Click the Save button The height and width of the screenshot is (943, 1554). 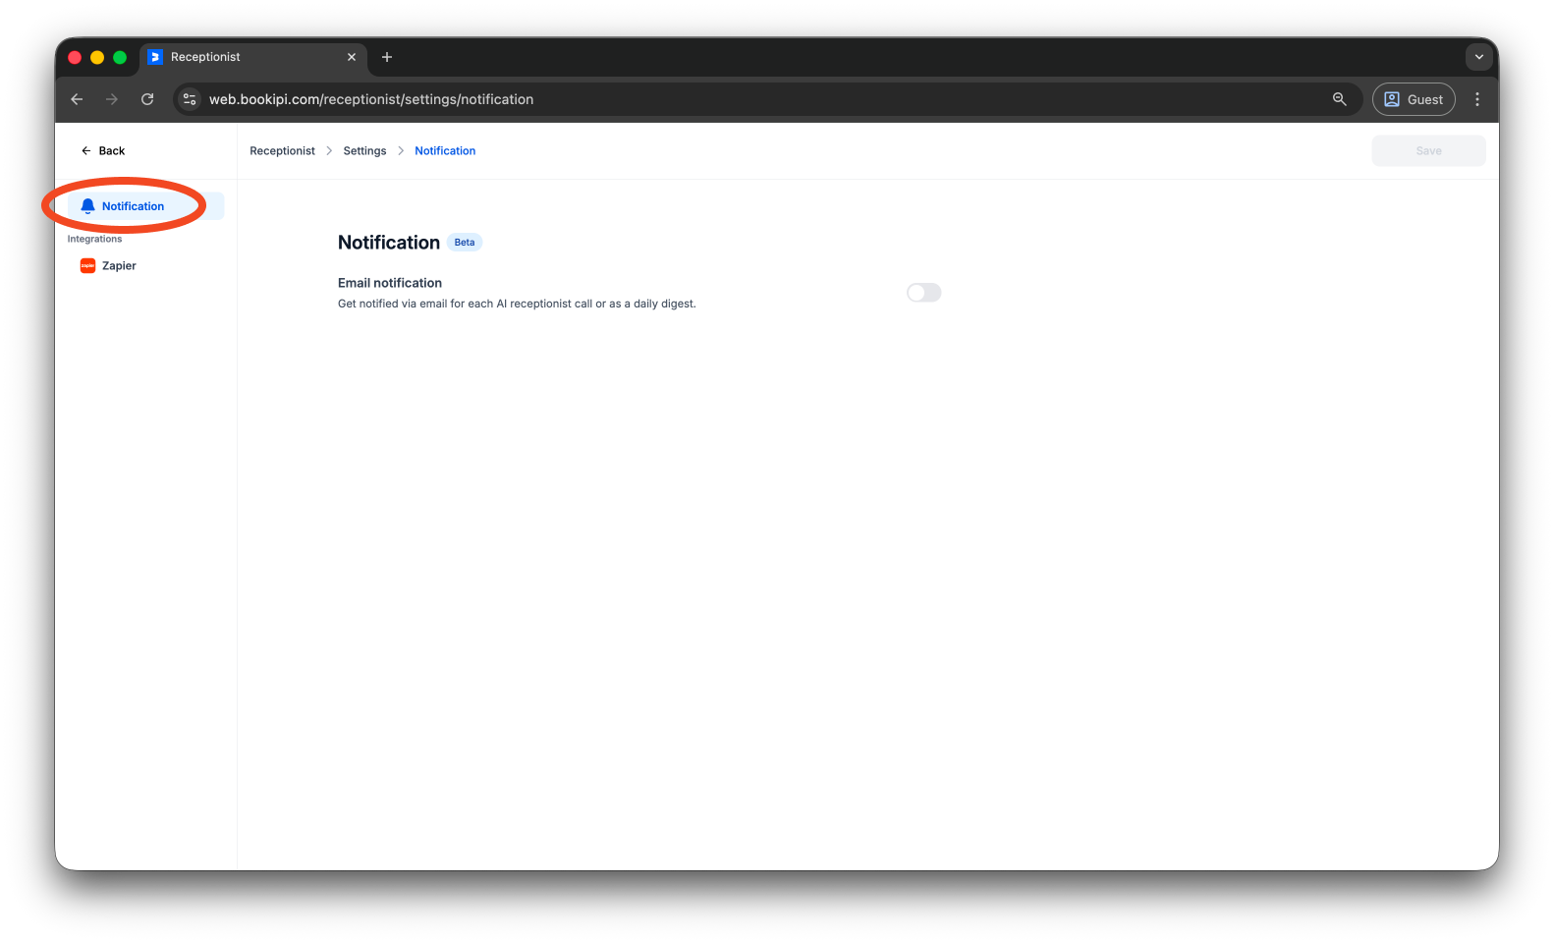point(1428,150)
